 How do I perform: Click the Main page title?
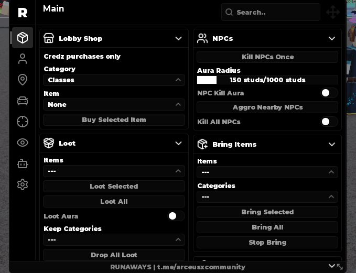click(x=53, y=8)
